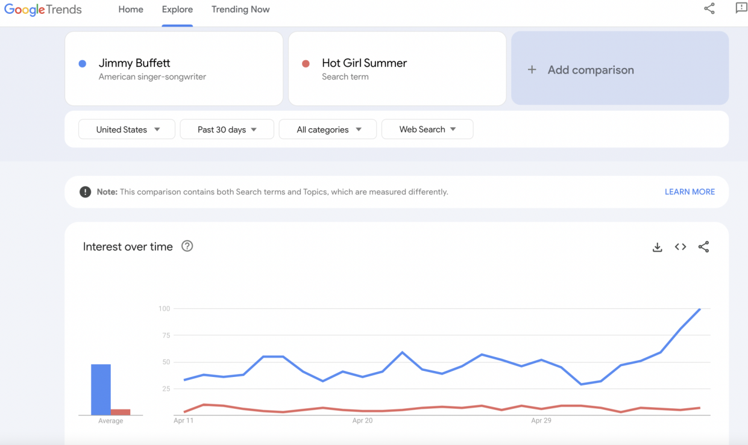Click the 75 y-axis value
The width and height of the screenshot is (748, 445).
coord(166,335)
